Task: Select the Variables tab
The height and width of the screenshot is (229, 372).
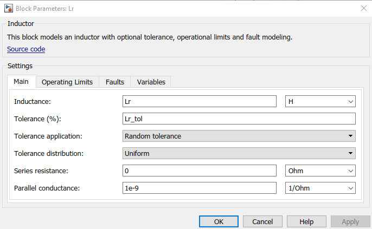Action: click(151, 82)
